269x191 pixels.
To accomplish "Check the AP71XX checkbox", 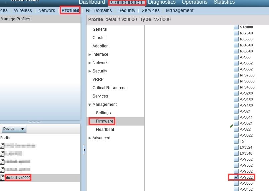I will click(236, 105).
